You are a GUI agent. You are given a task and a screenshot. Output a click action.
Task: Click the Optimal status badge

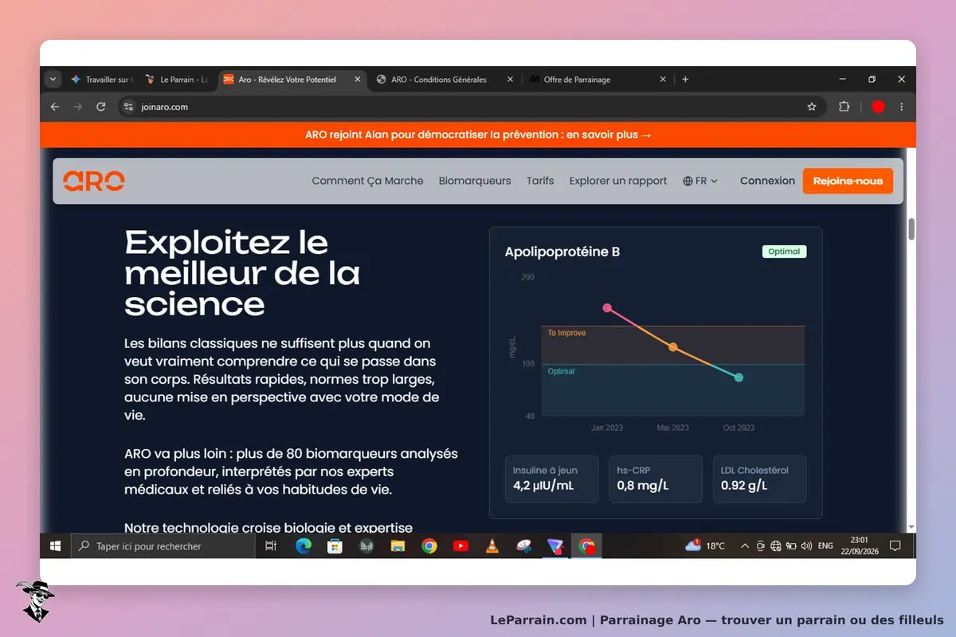[784, 252]
